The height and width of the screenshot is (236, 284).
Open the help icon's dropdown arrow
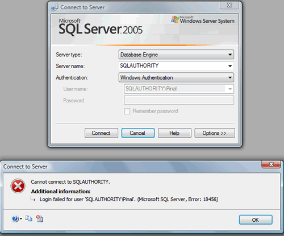21,219
